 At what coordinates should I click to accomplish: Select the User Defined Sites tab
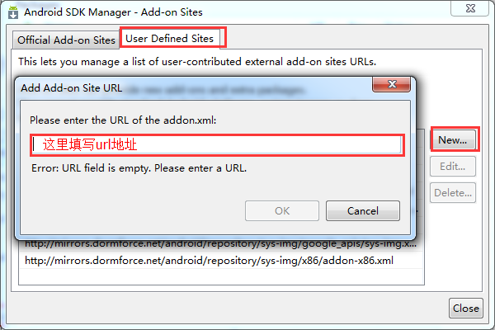170,38
